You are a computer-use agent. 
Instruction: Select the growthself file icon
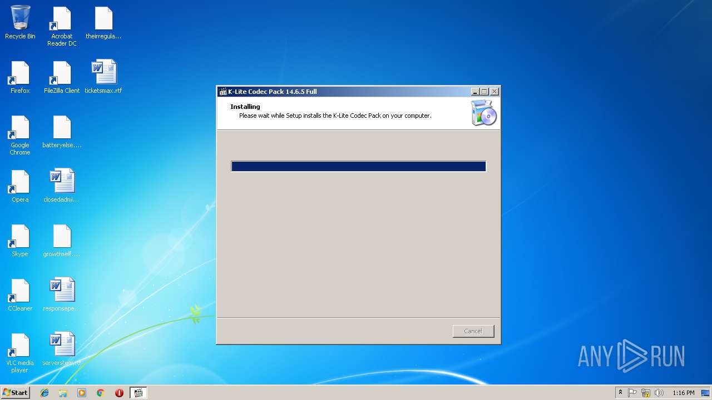point(62,241)
